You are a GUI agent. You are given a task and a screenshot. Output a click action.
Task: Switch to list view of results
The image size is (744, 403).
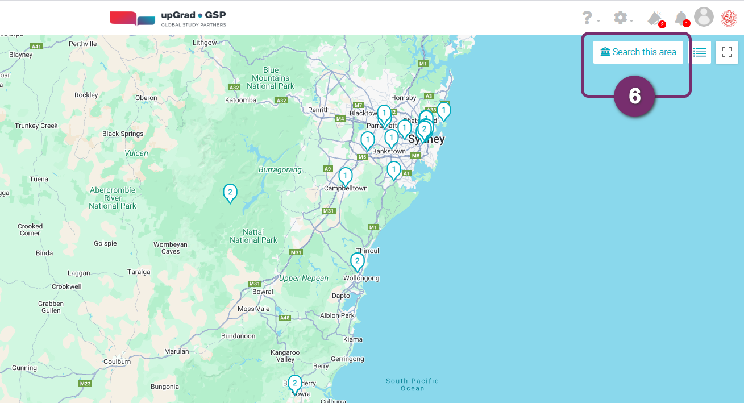coord(700,52)
